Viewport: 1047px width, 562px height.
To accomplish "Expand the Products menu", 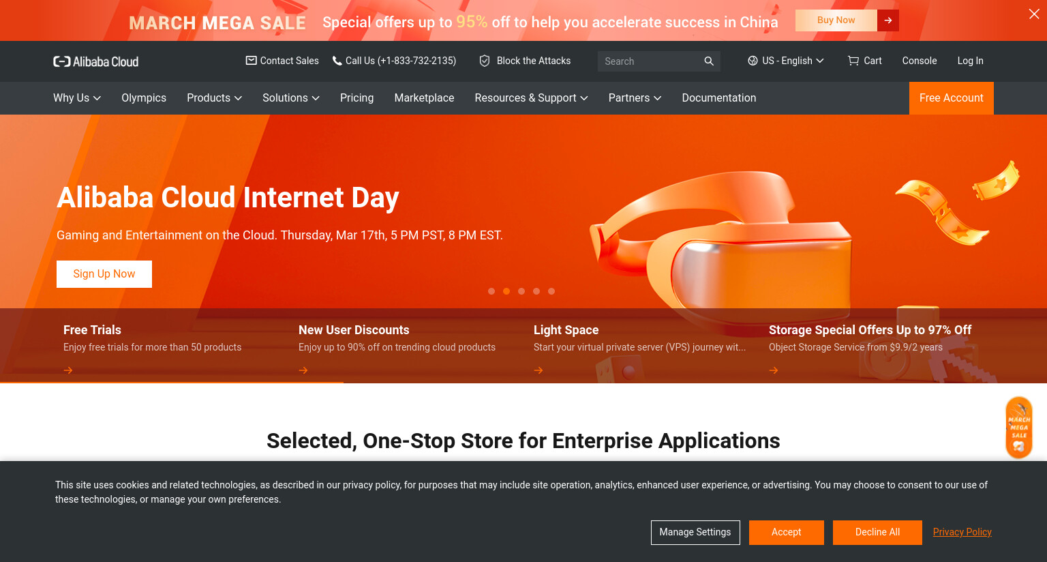I will [x=215, y=98].
